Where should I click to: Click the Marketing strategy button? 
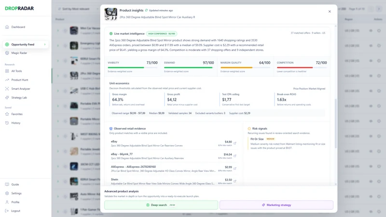(x=276, y=205)
